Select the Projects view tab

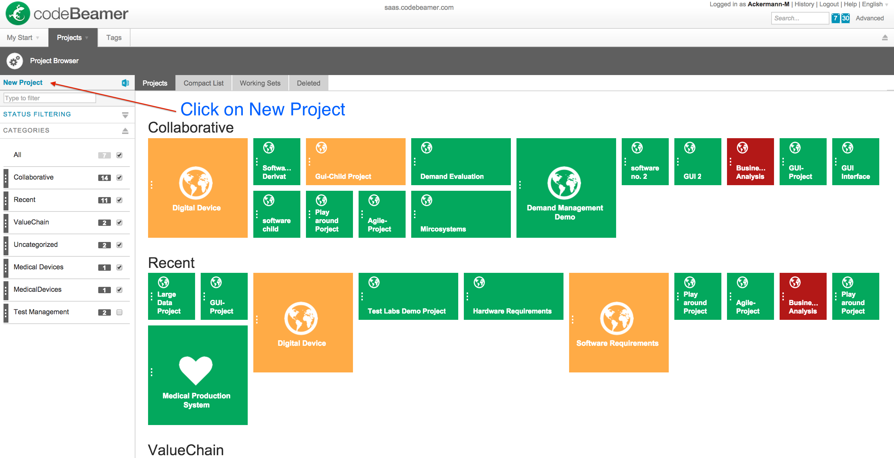point(155,83)
